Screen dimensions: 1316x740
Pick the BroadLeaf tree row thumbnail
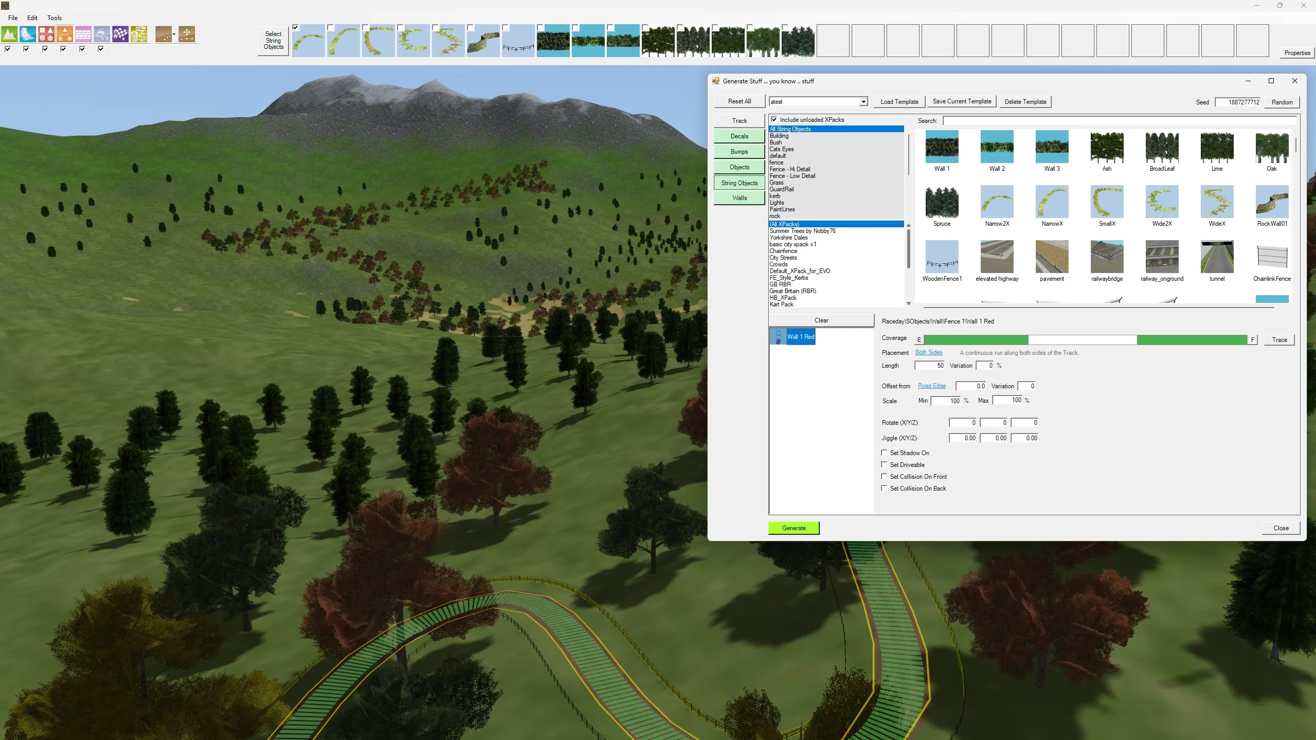coord(1162,147)
